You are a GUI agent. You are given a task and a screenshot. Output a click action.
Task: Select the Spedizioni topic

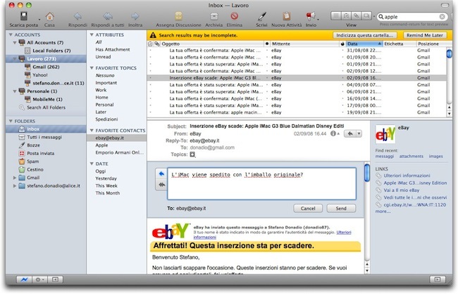click(x=106, y=119)
